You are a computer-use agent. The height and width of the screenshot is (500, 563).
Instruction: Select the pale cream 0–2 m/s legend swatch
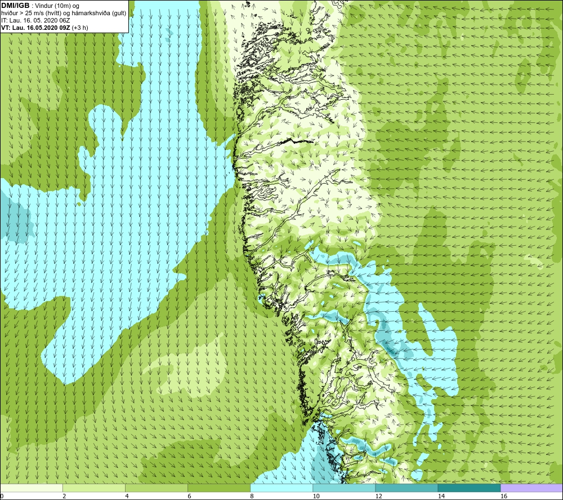[31, 488]
